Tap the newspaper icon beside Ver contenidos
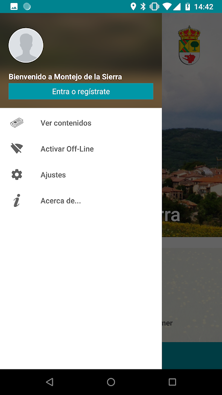The width and height of the screenshot is (222, 395). coord(17,123)
